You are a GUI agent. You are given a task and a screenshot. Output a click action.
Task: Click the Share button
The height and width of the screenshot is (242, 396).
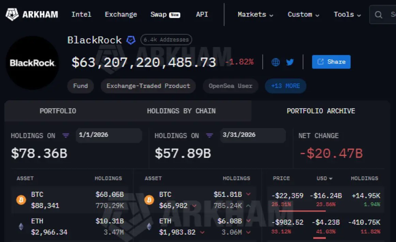331,62
